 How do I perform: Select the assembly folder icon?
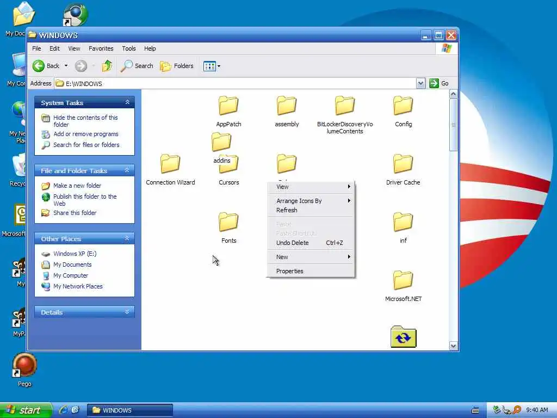point(287,106)
